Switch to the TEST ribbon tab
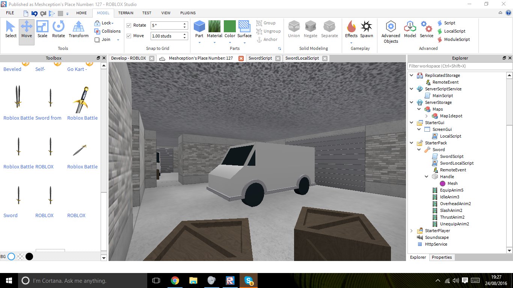513x288 pixels. coord(147,13)
